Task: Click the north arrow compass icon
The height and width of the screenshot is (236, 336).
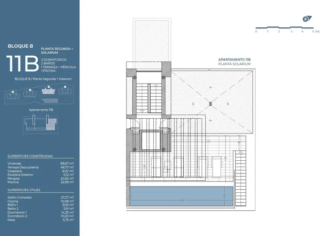Action: tap(307, 19)
